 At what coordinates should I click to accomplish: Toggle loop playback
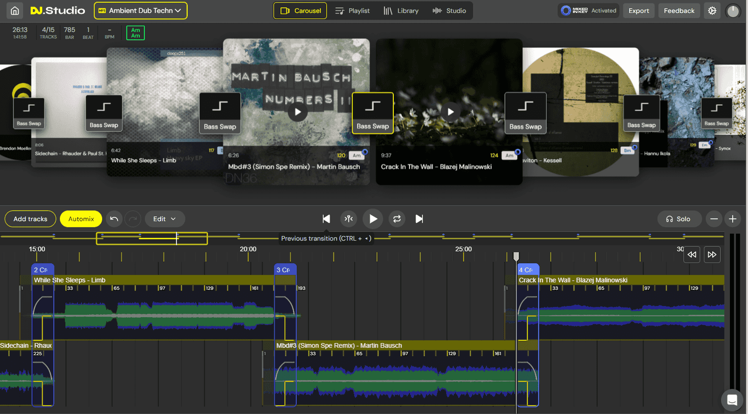click(397, 219)
